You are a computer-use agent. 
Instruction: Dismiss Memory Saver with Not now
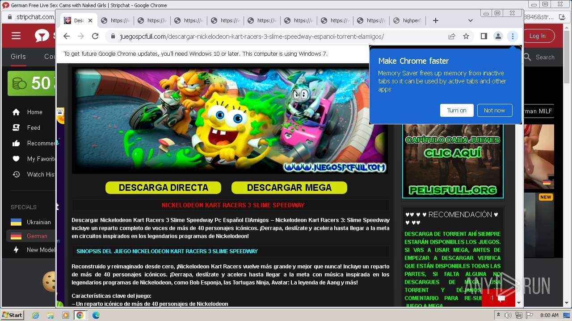point(494,110)
